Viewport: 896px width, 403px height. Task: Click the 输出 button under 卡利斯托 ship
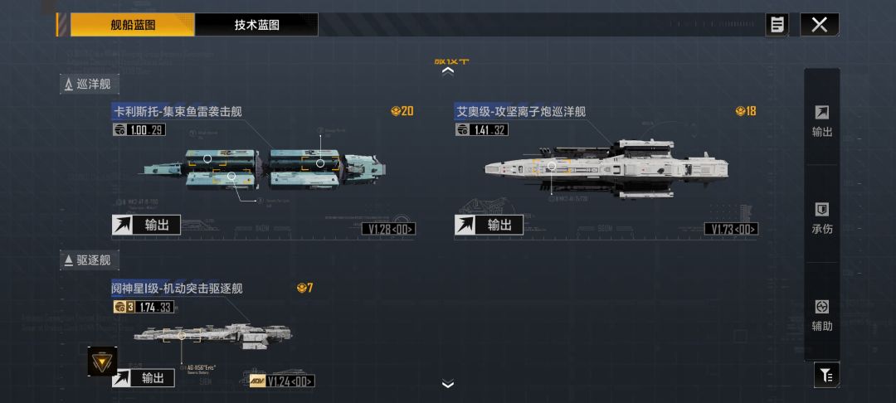tap(146, 225)
